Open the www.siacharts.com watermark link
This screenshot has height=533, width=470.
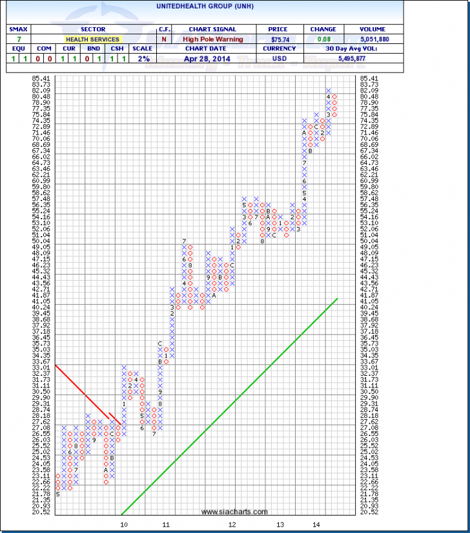[x=234, y=512]
